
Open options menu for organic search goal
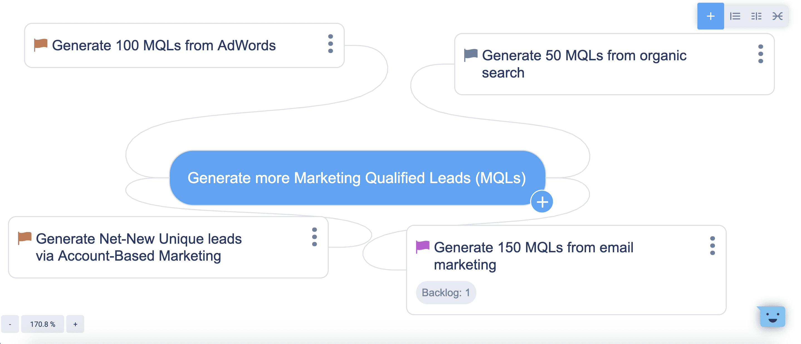(761, 54)
